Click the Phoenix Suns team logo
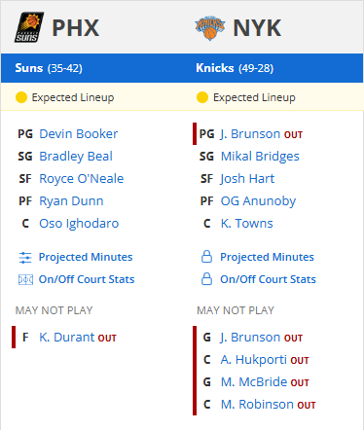 pyautogui.click(x=29, y=27)
